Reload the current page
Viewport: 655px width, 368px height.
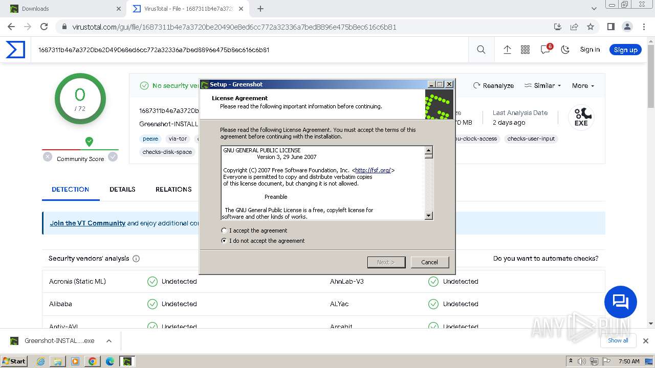pos(44,27)
